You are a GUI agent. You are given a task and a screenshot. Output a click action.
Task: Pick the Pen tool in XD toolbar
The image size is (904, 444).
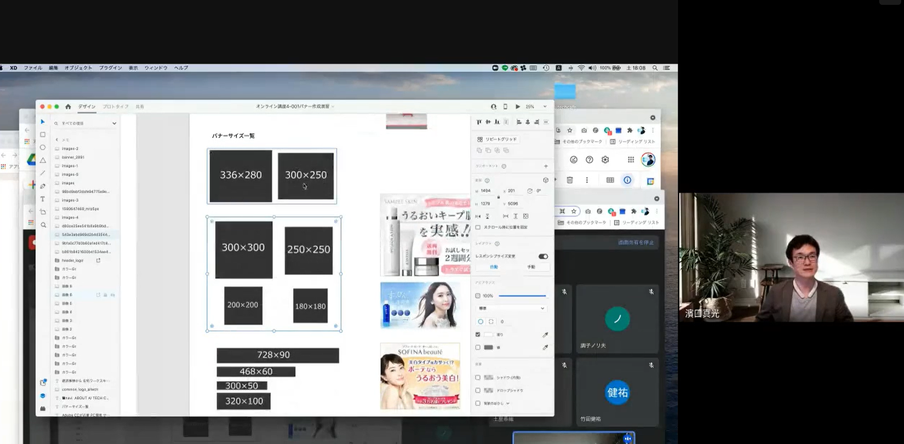pyautogui.click(x=43, y=186)
